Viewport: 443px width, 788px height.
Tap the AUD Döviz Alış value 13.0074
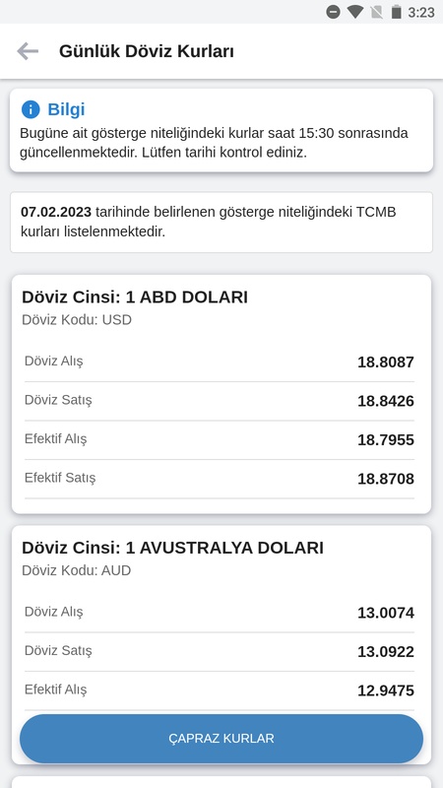386,613
